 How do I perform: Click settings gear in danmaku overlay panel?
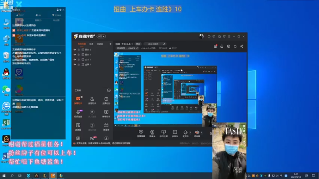[x=61, y=10]
